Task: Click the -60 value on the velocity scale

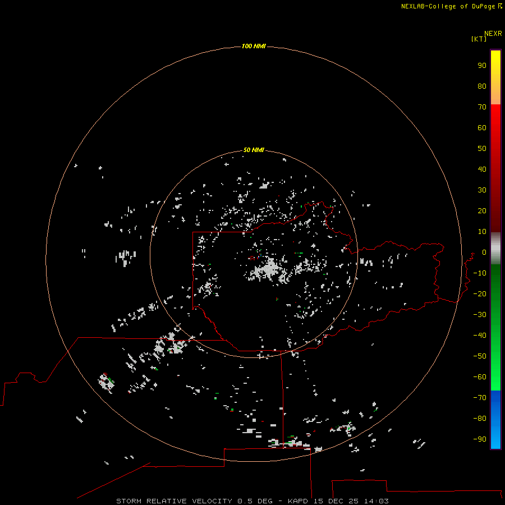Action: click(x=480, y=377)
